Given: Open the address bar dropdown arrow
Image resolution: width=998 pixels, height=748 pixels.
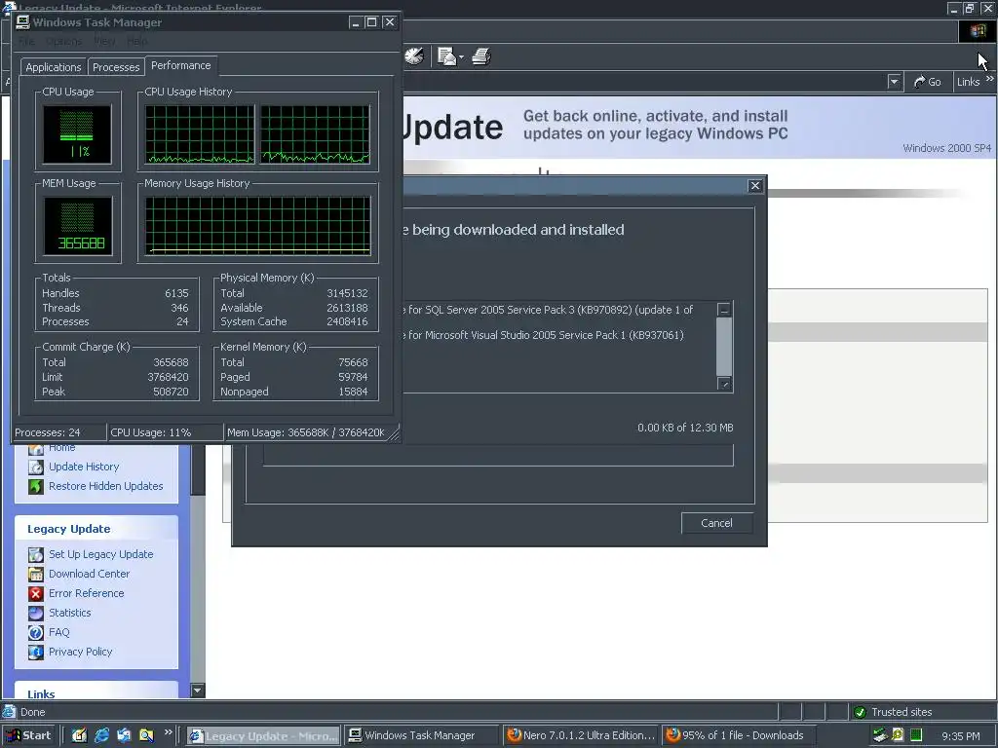Looking at the screenshot, I should pos(895,82).
